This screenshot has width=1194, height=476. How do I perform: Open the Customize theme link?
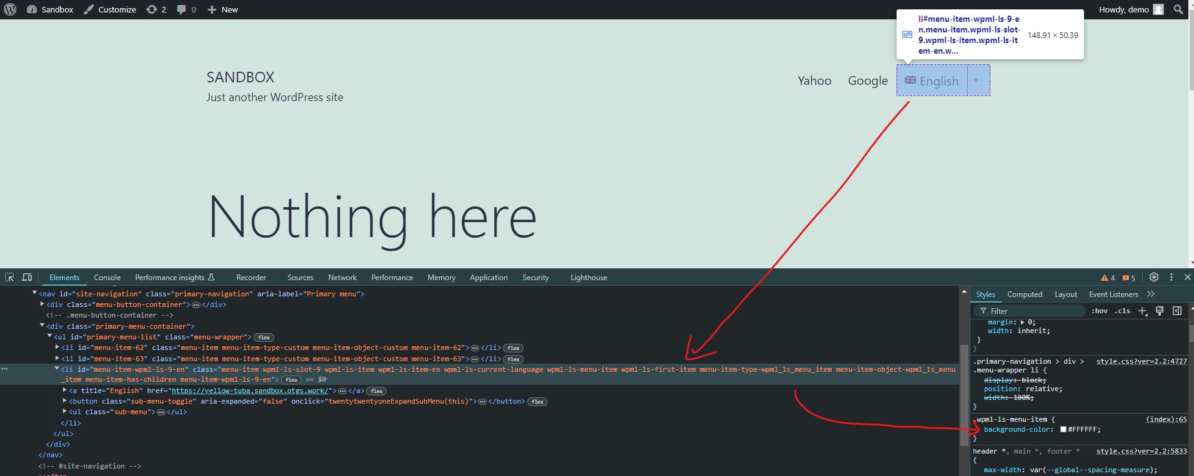coord(110,9)
